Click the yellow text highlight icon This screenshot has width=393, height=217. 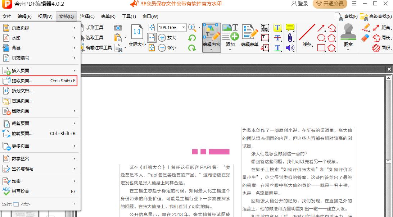click(x=277, y=27)
